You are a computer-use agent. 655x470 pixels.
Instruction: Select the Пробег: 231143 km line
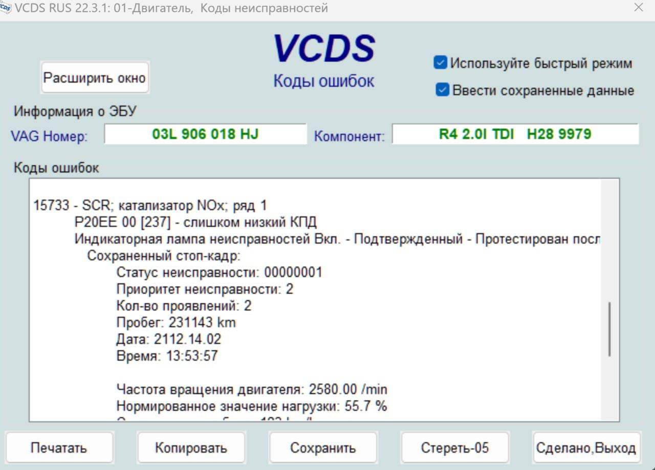(176, 323)
